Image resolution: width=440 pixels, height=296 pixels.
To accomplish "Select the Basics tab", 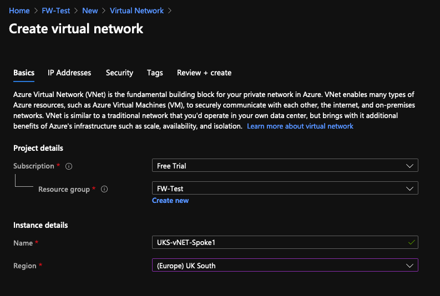I will click(x=24, y=73).
